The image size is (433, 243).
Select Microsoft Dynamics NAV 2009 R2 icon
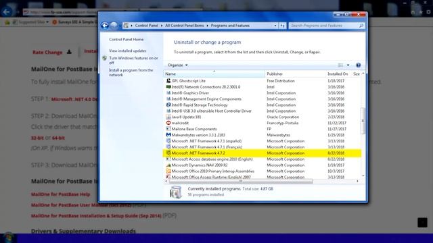[168, 165]
